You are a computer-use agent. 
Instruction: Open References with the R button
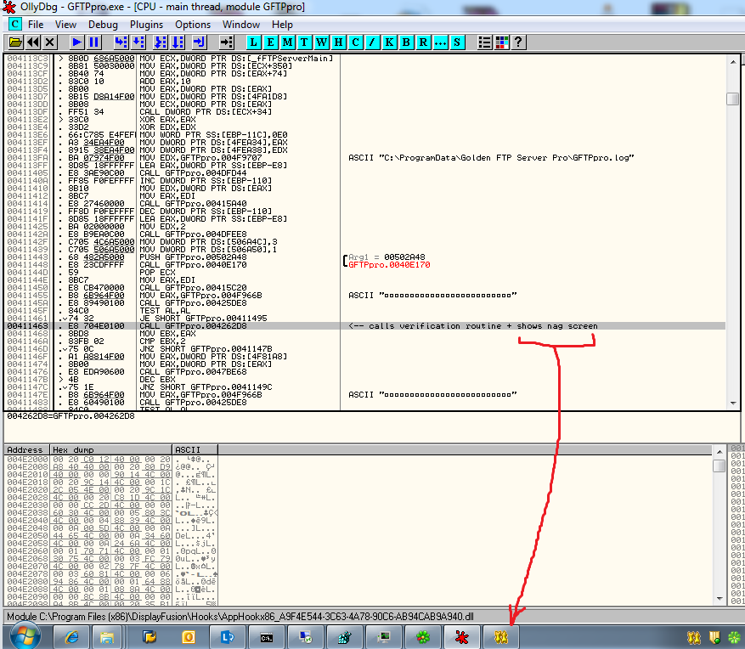[x=423, y=42]
